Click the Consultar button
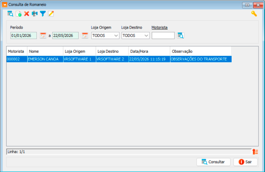265x172 pixels. 214,162
